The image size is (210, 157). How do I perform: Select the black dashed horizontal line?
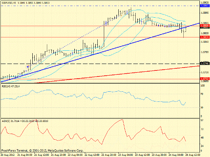pyautogui.click(x=100, y=64)
